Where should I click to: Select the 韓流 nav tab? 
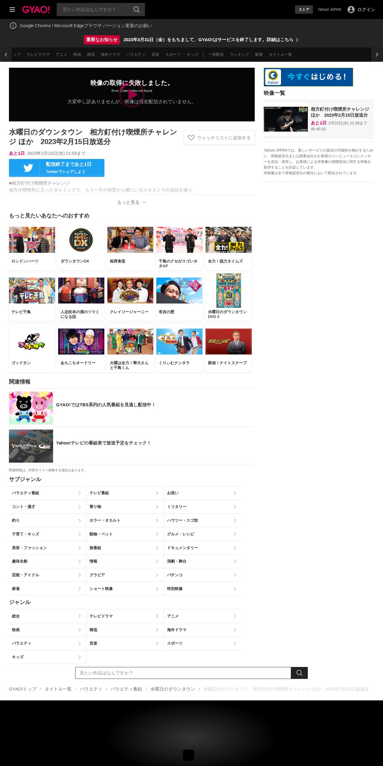point(91,55)
